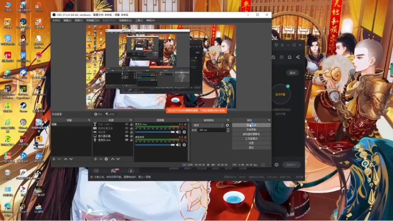This screenshot has height=221, width=393.
Task: Open the gear settings for the 桌面音频 mixer channel
Action: click(184, 145)
